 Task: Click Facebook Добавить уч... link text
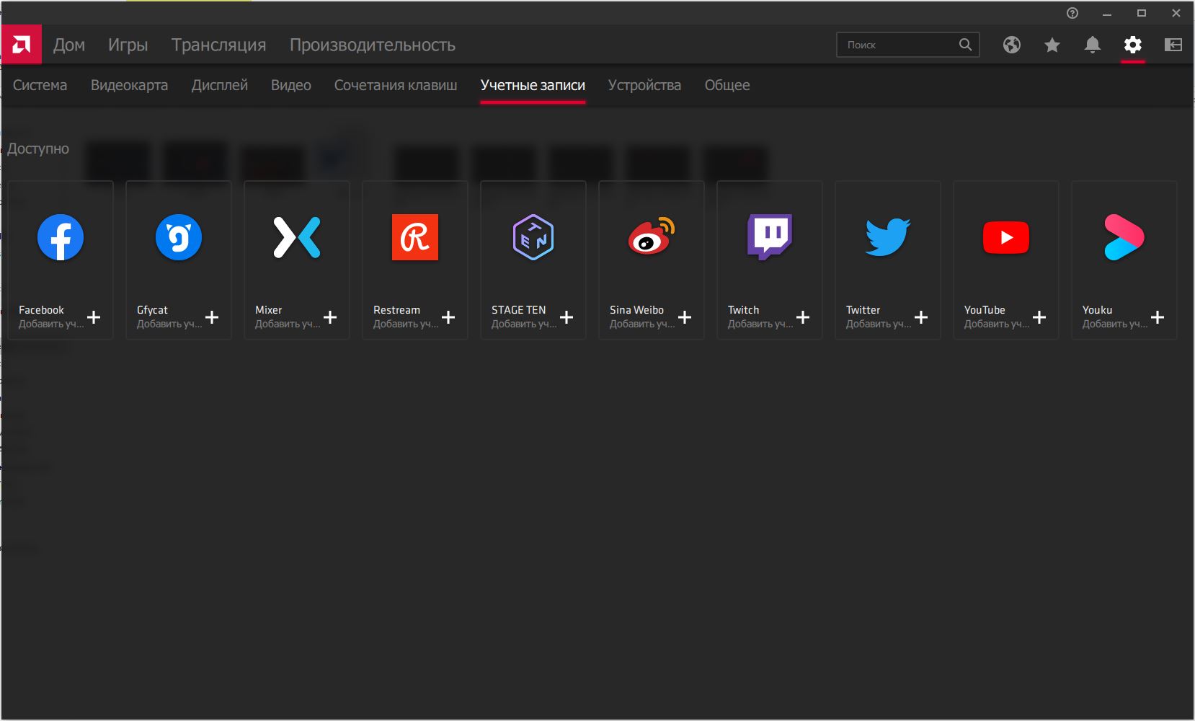51,324
